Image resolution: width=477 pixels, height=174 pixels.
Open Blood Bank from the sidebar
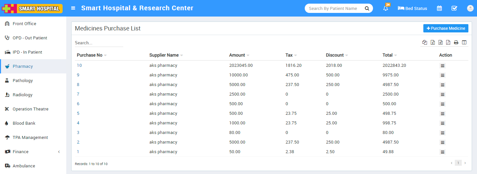tap(24, 123)
